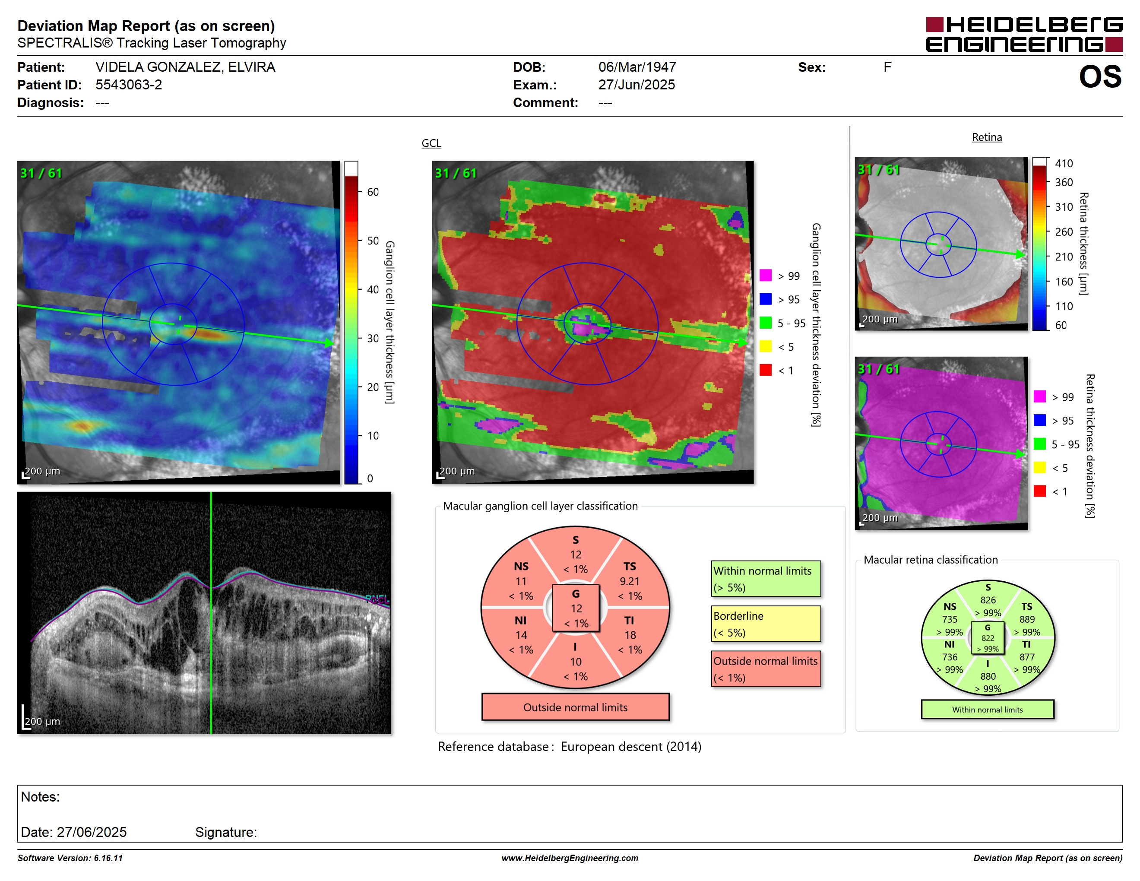Select the retina sector TI value 877
The image size is (1140, 881).
point(1027,657)
